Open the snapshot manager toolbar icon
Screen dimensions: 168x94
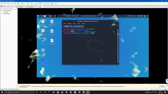point(36,3)
